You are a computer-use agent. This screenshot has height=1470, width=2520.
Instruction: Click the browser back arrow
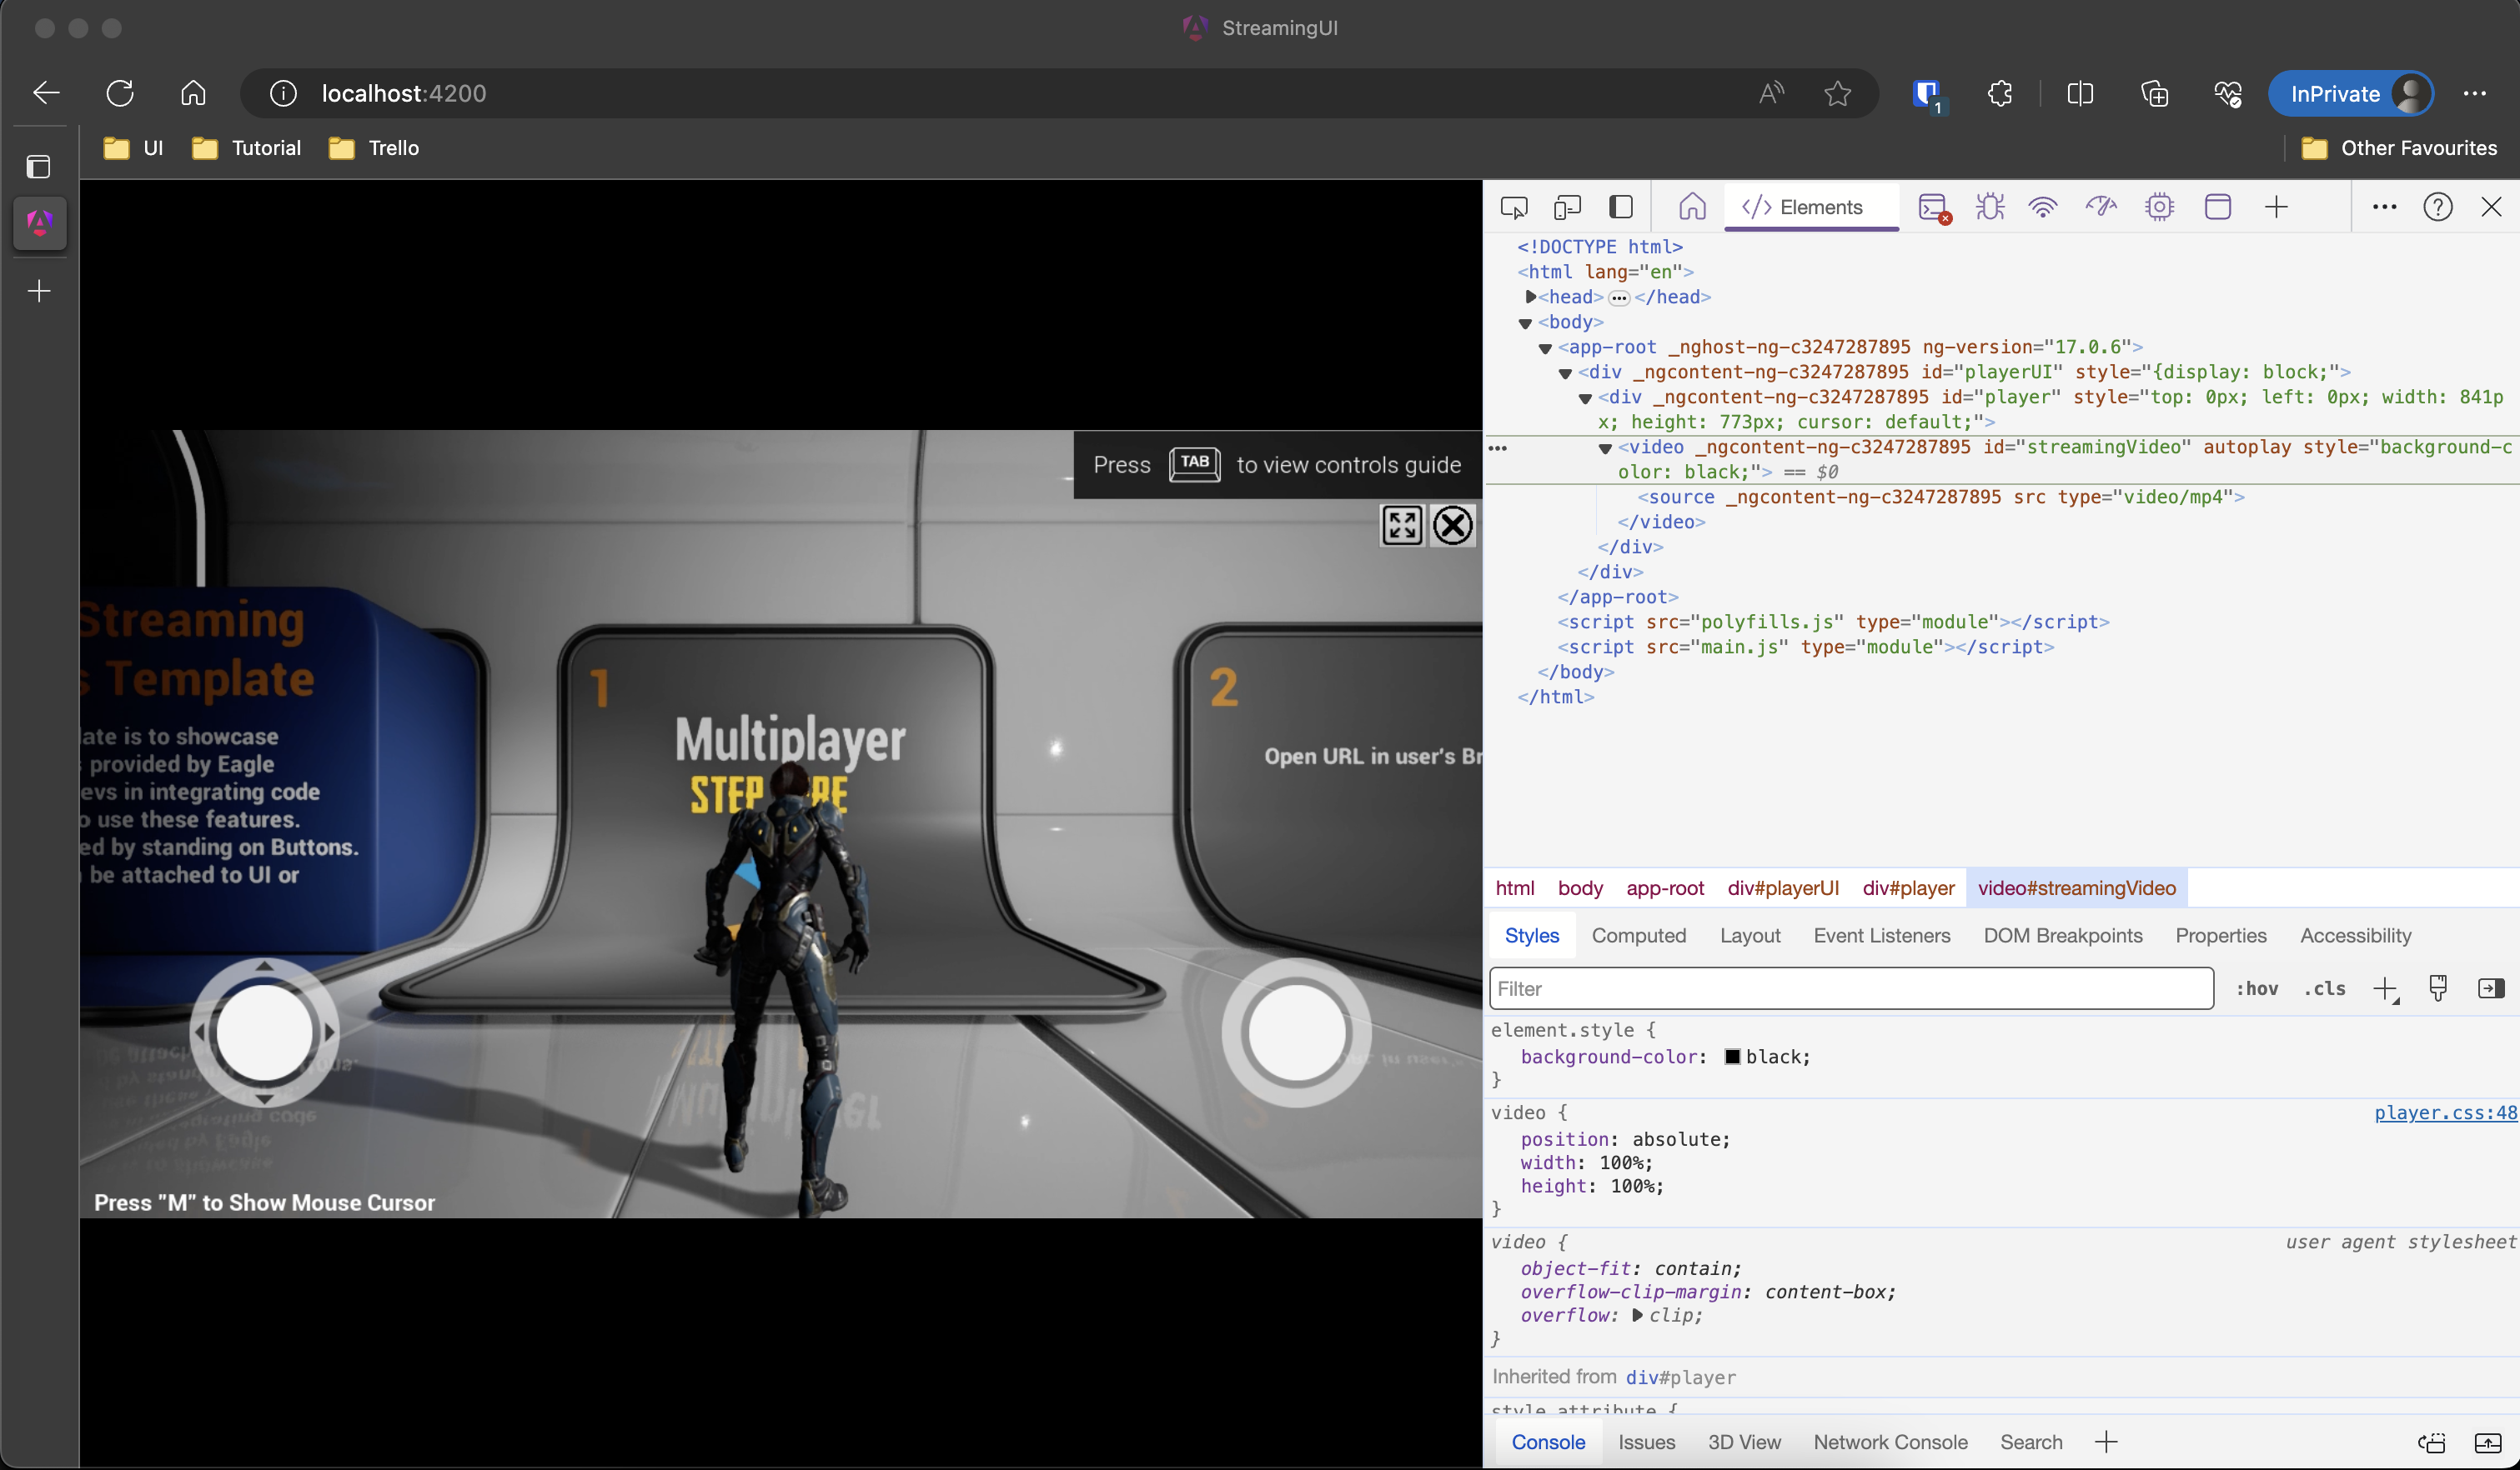coord(46,93)
